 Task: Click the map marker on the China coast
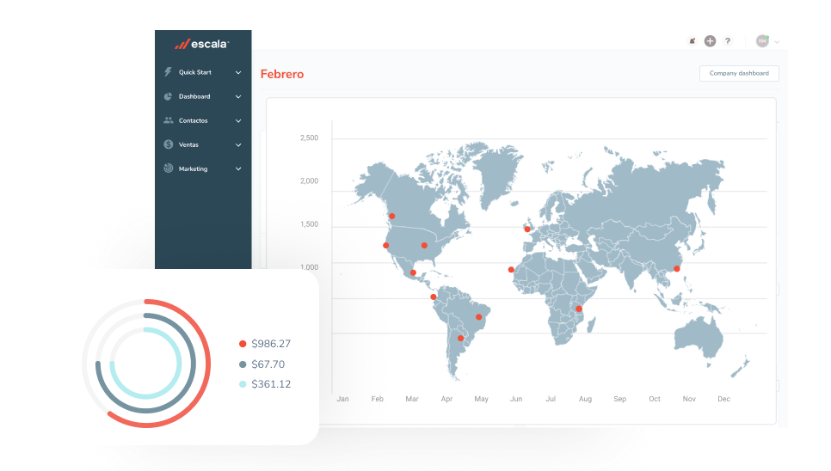point(677,269)
